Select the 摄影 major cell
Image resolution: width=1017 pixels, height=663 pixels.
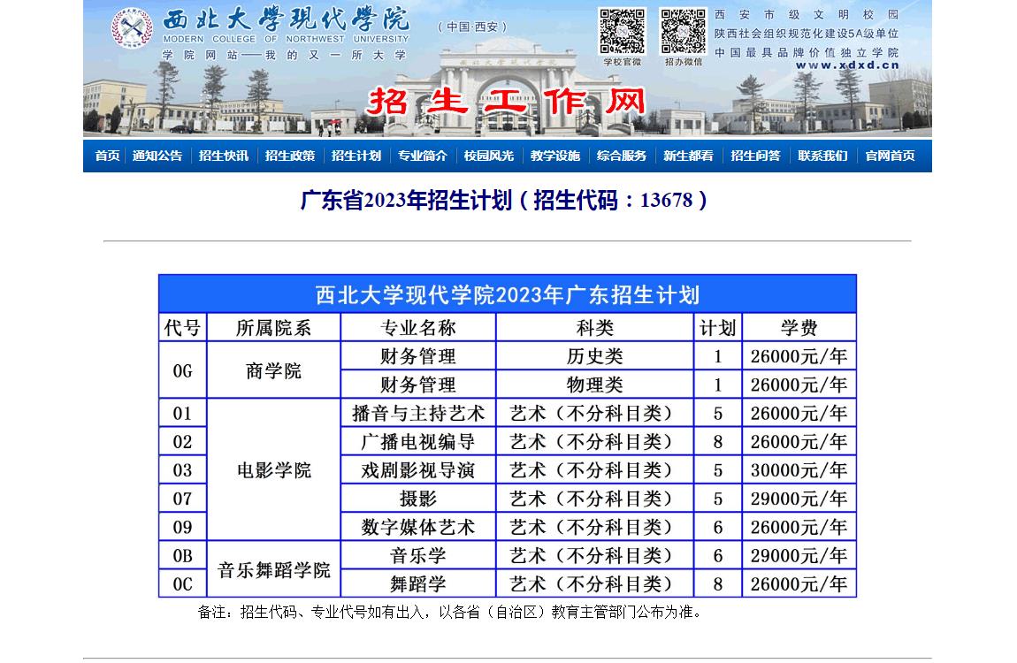pos(417,499)
